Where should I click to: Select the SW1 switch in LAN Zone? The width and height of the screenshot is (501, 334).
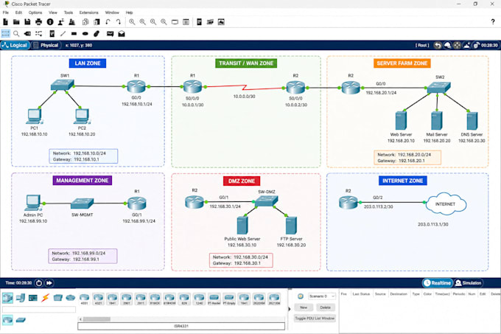pyautogui.click(x=62, y=85)
